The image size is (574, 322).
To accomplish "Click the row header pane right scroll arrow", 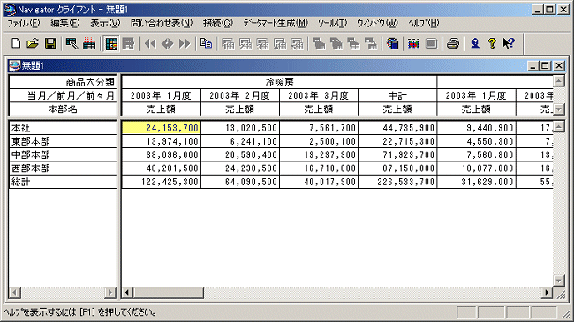I will (x=110, y=292).
